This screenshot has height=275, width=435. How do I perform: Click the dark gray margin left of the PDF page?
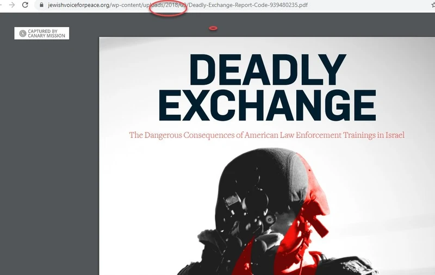pos(49,163)
